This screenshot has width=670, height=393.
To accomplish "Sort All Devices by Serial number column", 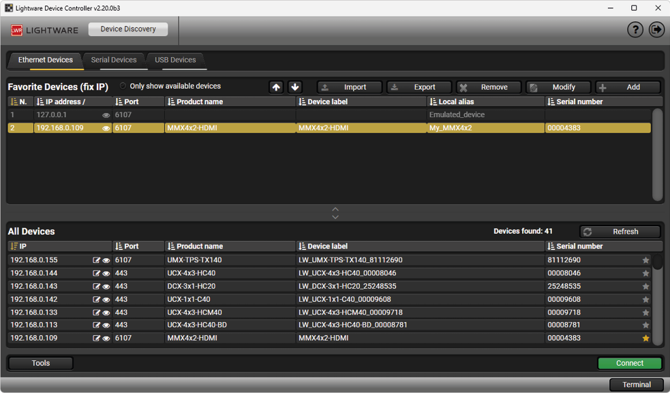I will (x=579, y=246).
